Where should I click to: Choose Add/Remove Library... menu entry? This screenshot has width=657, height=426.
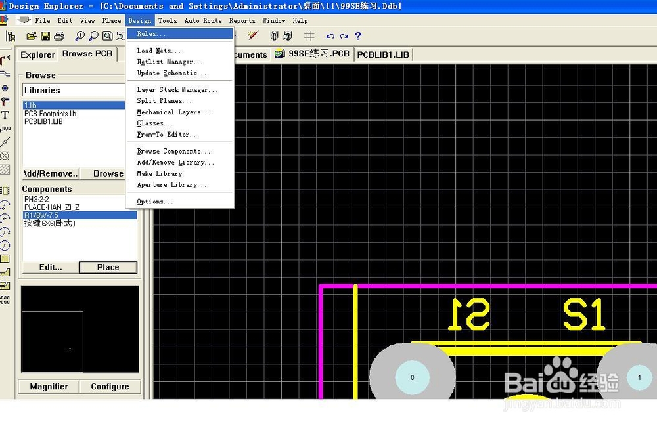pyautogui.click(x=180, y=162)
